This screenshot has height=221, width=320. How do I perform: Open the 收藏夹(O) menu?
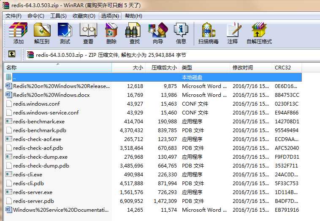tap(84, 16)
